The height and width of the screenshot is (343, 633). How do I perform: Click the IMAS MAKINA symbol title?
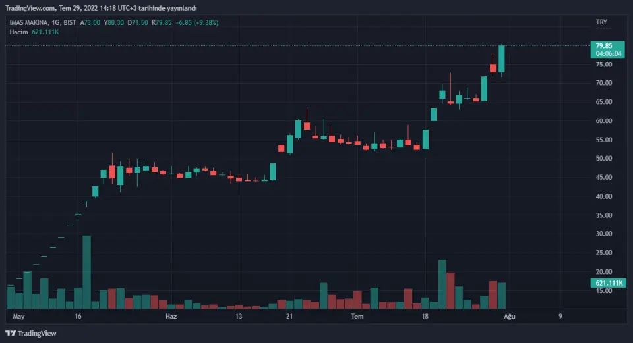[33, 22]
